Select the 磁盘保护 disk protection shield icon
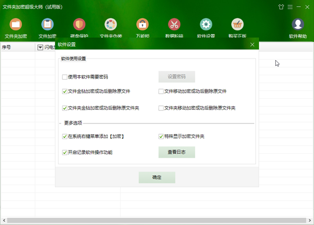The width and height of the screenshot is (314, 225). click(x=79, y=25)
